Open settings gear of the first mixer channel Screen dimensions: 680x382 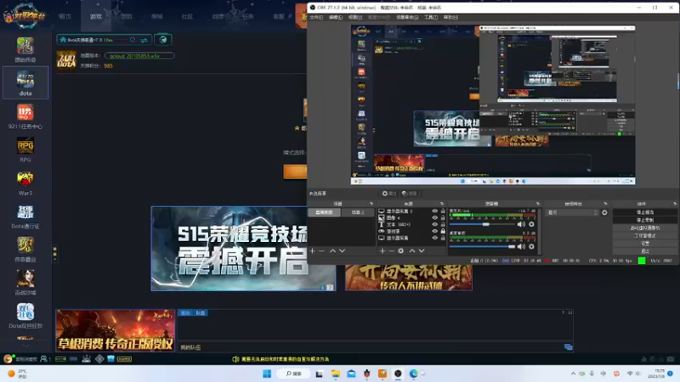pyautogui.click(x=531, y=224)
